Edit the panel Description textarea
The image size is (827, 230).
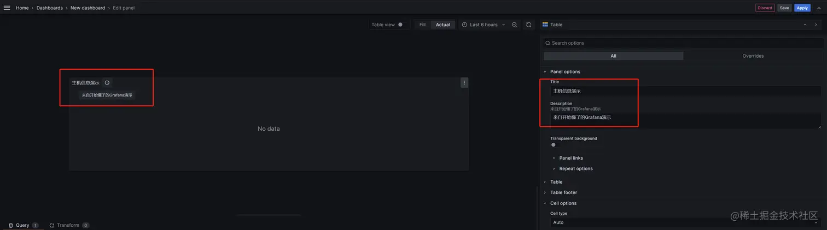pyautogui.click(x=685, y=120)
